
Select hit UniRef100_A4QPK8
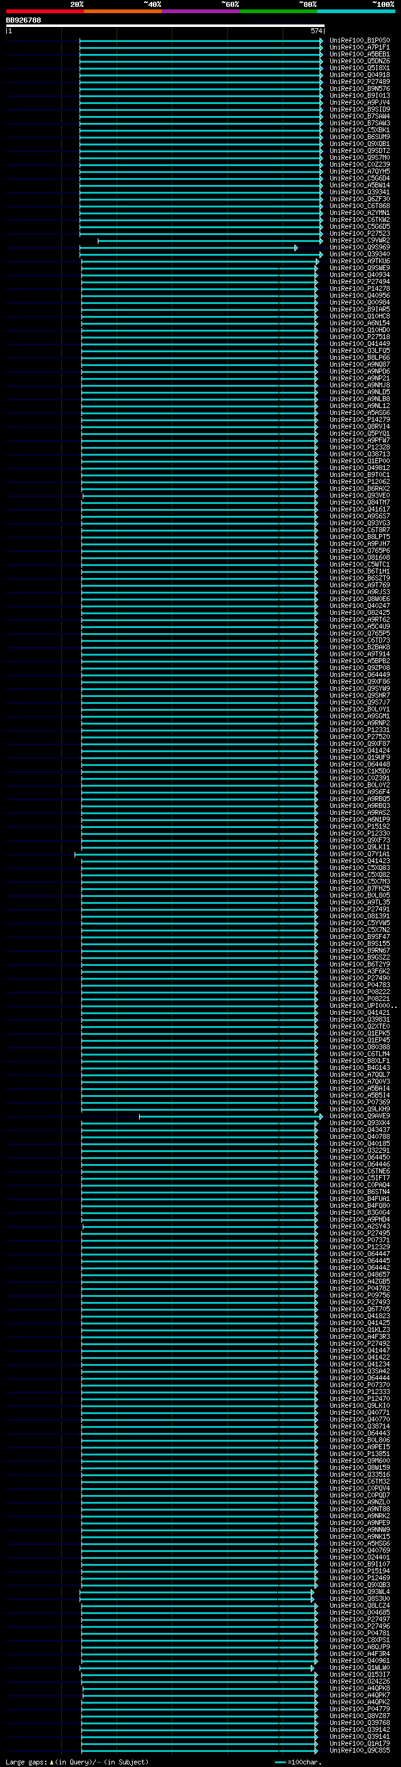tap(359, 1687)
